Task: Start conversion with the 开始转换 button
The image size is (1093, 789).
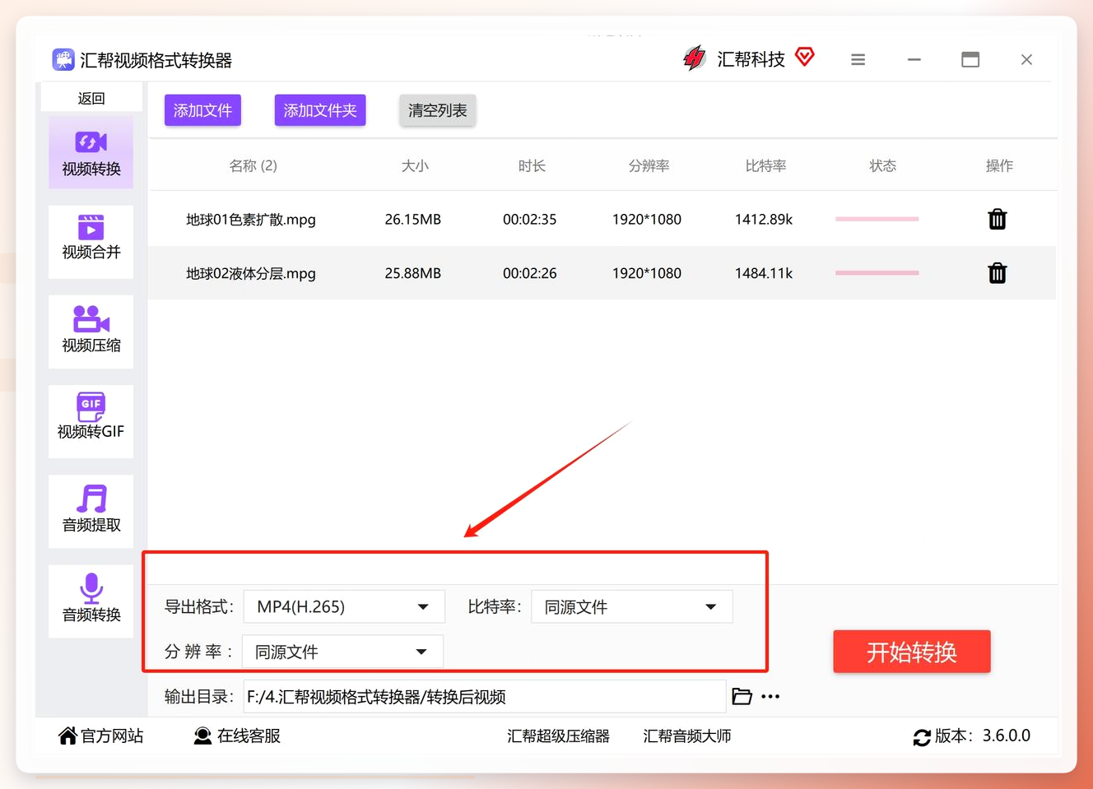Action: point(912,652)
